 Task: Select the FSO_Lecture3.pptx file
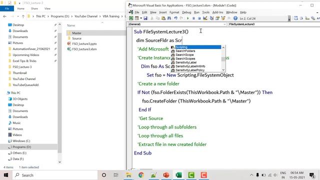pyautogui.click(x=84, y=43)
